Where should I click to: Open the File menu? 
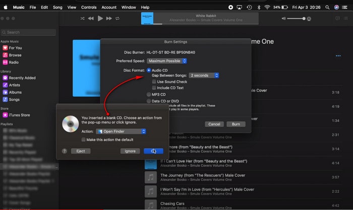pyautogui.click(x=33, y=7)
